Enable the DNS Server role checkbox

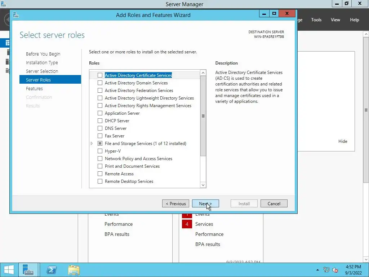100,128
